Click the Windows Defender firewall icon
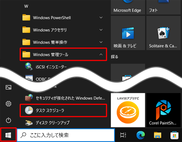The width and height of the screenshot is (182, 142). click(x=29, y=98)
